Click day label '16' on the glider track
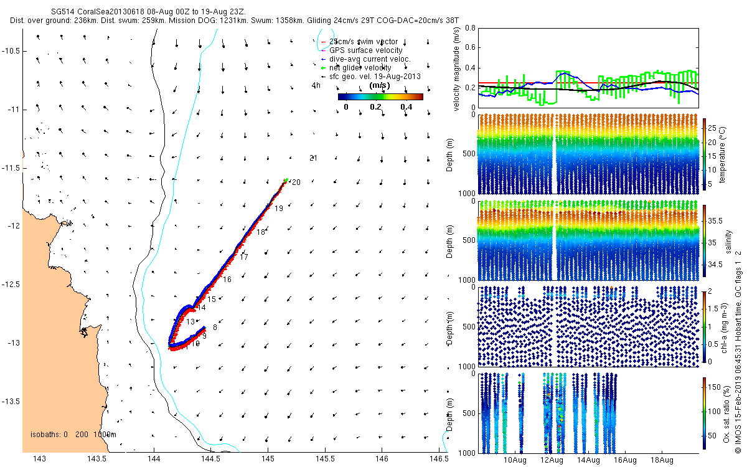Image resolution: width=747 pixels, height=467 pixels. coord(227,280)
